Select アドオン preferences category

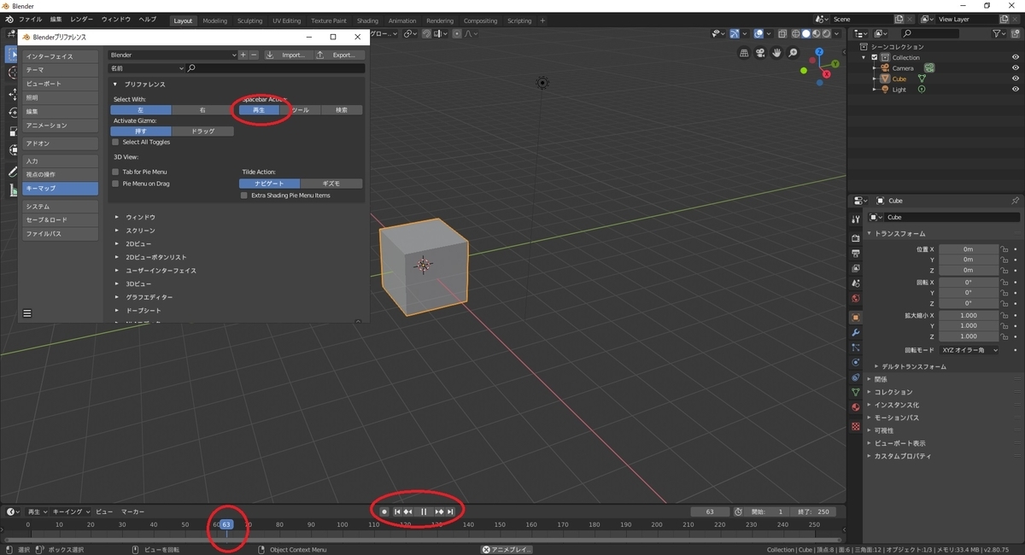[x=60, y=143]
